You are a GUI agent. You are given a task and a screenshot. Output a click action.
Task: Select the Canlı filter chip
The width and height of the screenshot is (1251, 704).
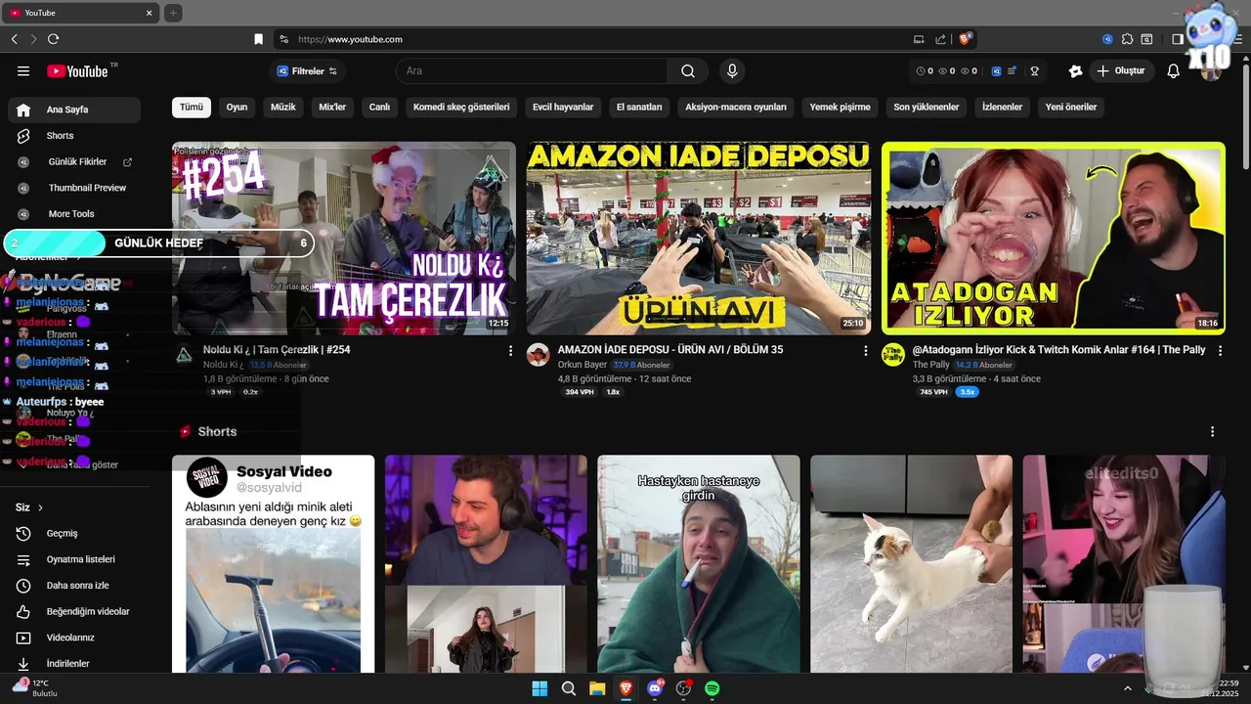pos(379,108)
